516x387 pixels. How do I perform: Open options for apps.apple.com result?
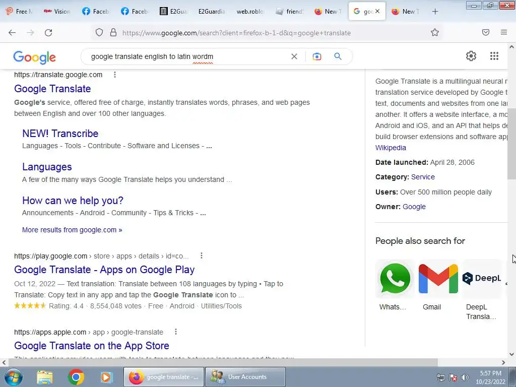coord(176,332)
